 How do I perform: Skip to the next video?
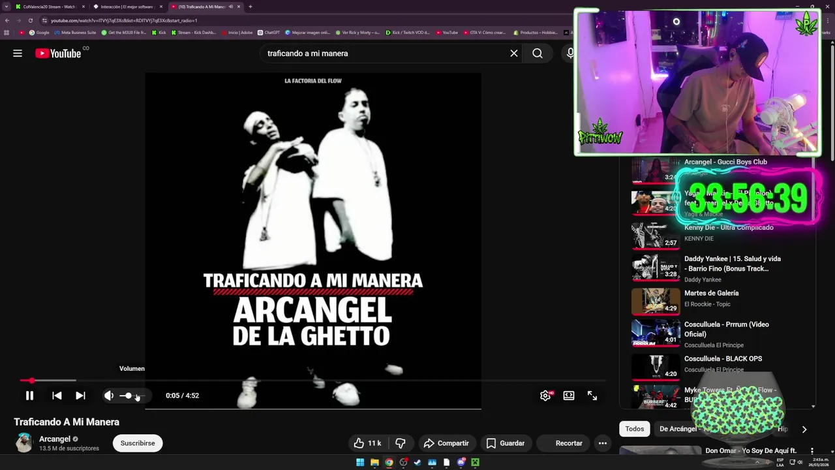coord(80,396)
